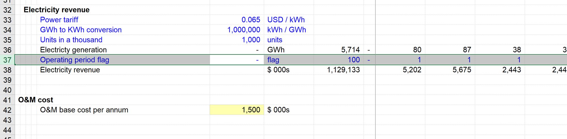Click the generation value 38
This screenshot has height=139, width=567.
tap(517, 50)
